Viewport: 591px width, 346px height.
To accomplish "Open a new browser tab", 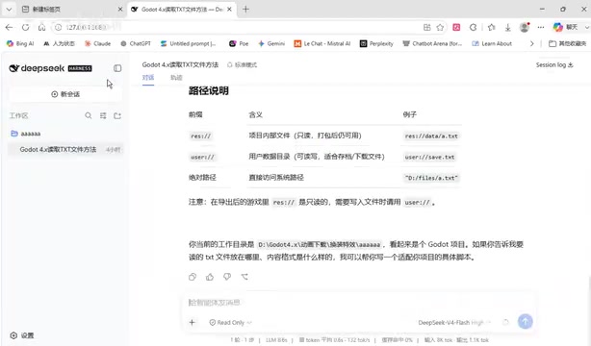I will (245, 9).
